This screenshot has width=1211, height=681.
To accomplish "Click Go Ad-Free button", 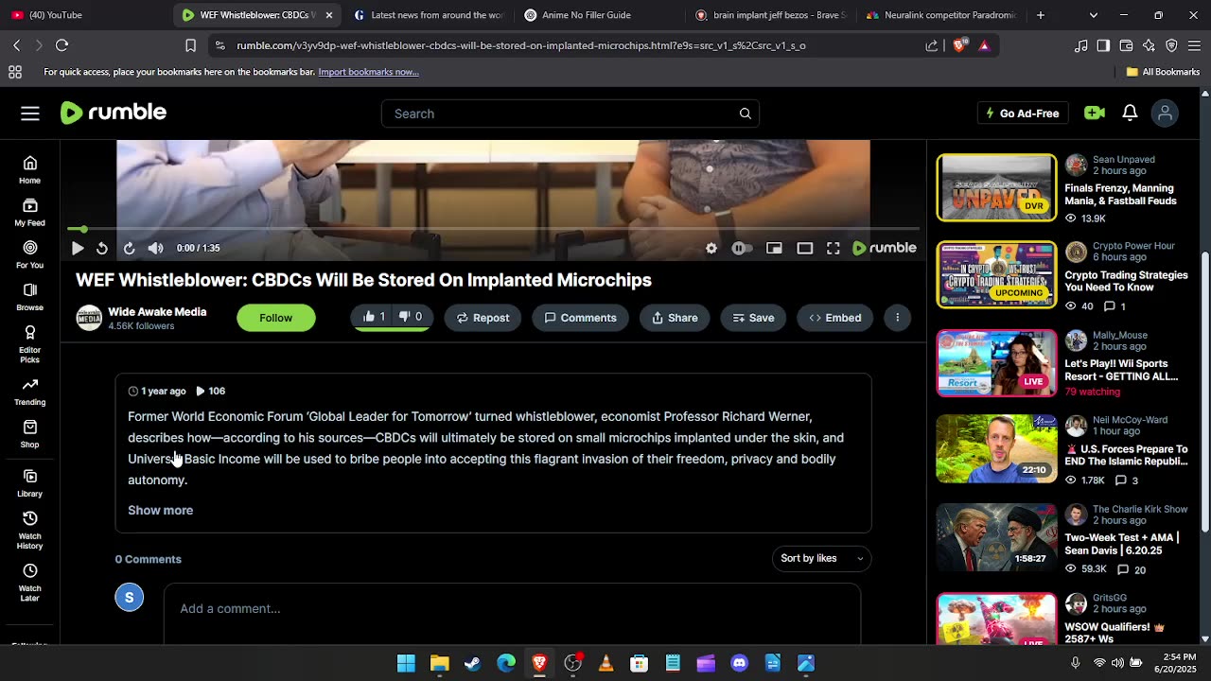I will [x=1022, y=113].
